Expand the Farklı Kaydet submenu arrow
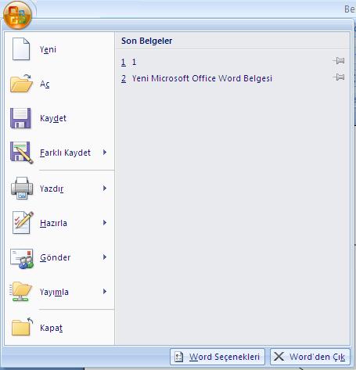This screenshot has width=356, height=370. pos(105,153)
